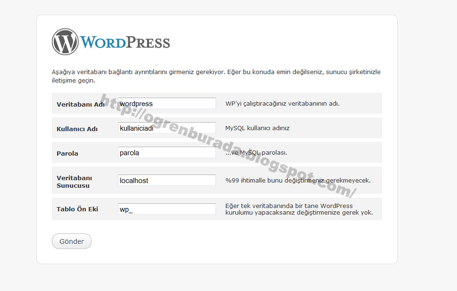Click the Kullanıcı Adı label
The height and width of the screenshot is (291, 457).
click(x=77, y=129)
